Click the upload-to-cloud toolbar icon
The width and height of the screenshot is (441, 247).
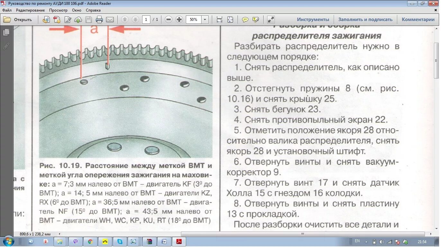[78, 20]
